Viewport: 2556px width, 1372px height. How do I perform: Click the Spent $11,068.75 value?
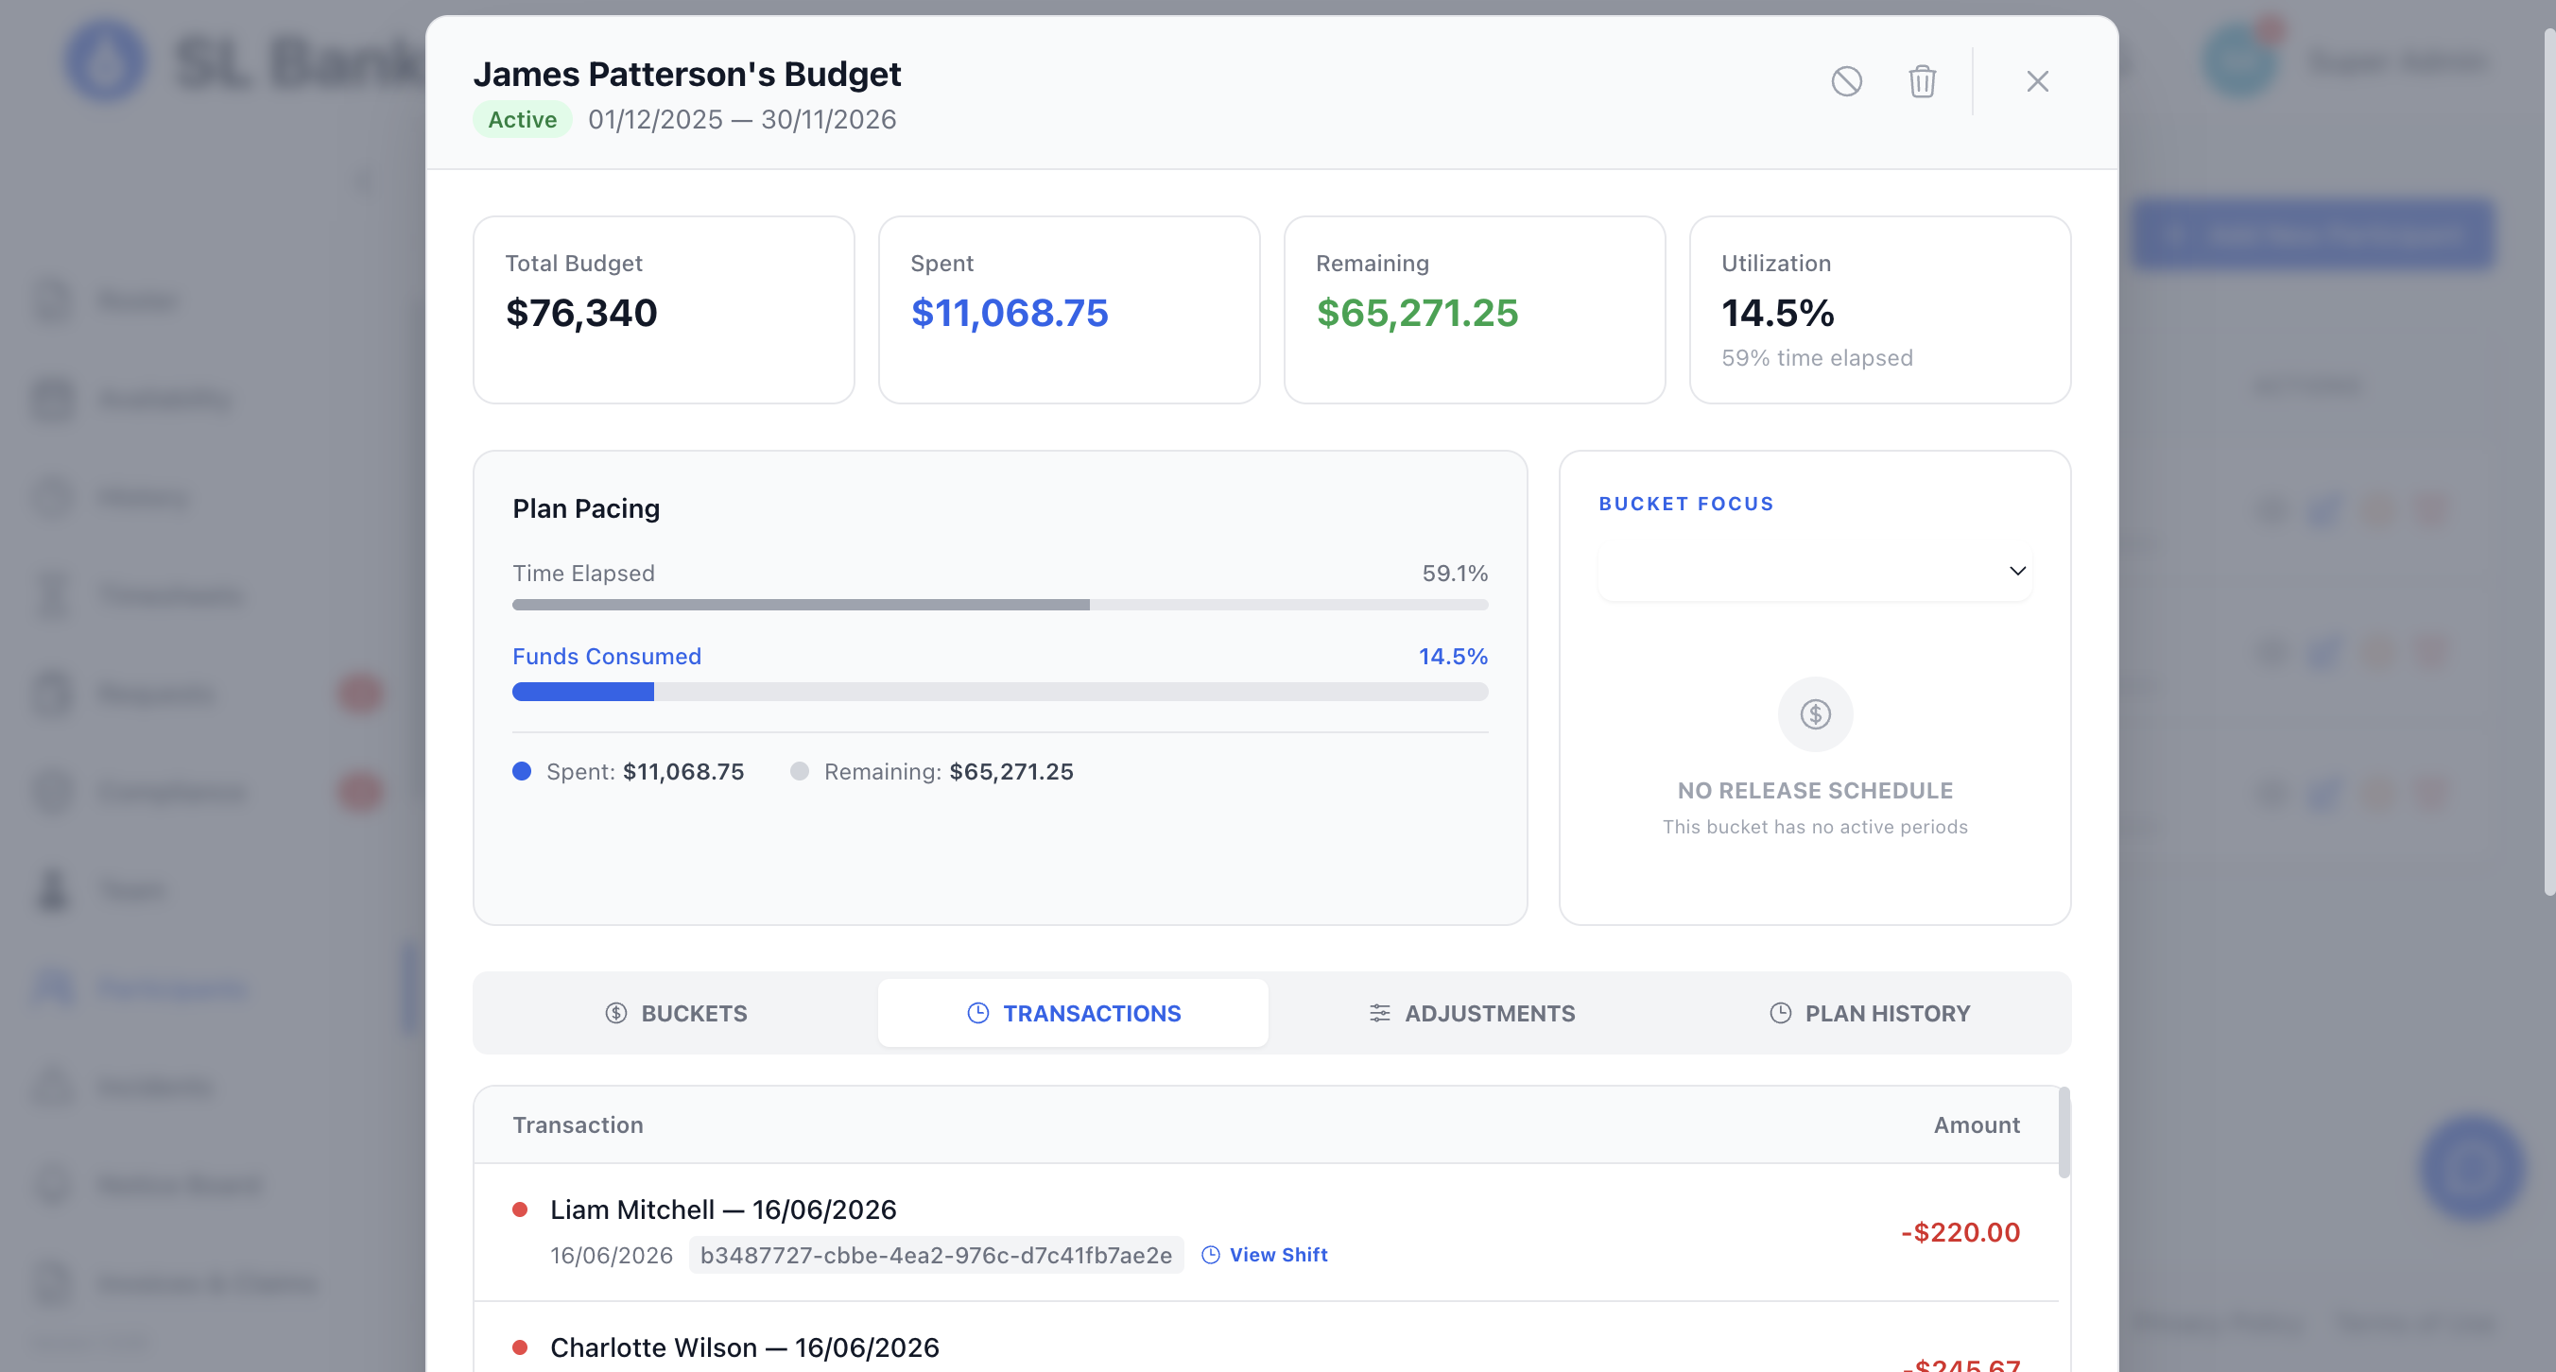[1010, 314]
